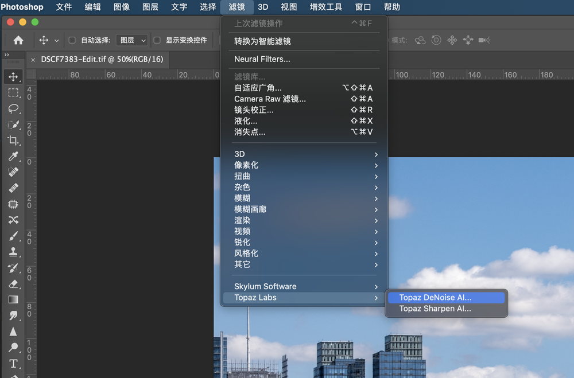This screenshot has height=378, width=574.
Task: Expand the Skylum Software submenu
Action: pyautogui.click(x=305, y=286)
